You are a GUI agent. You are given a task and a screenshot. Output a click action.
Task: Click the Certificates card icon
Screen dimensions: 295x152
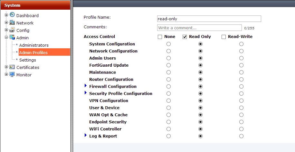tap(12, 67)
